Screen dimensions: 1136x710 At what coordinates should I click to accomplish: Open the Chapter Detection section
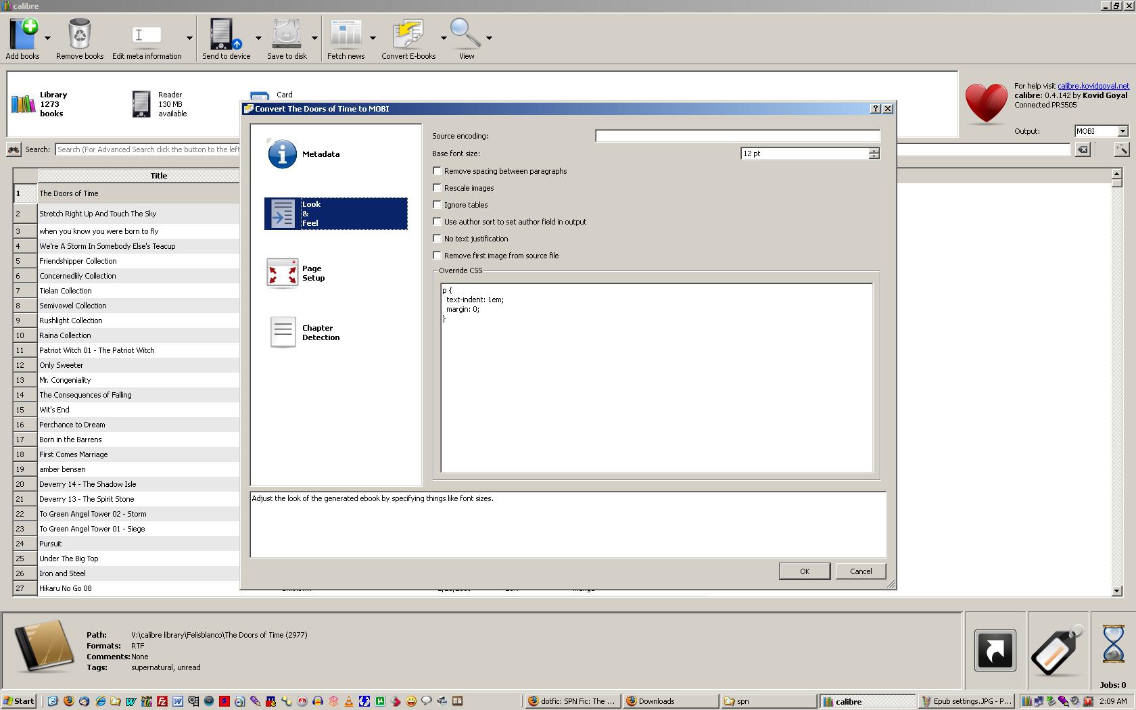[336, 333]
